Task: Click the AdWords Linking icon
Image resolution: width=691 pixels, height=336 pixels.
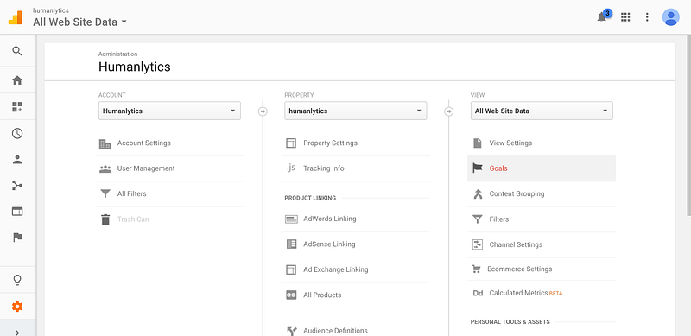Action: tap(291, 219)
